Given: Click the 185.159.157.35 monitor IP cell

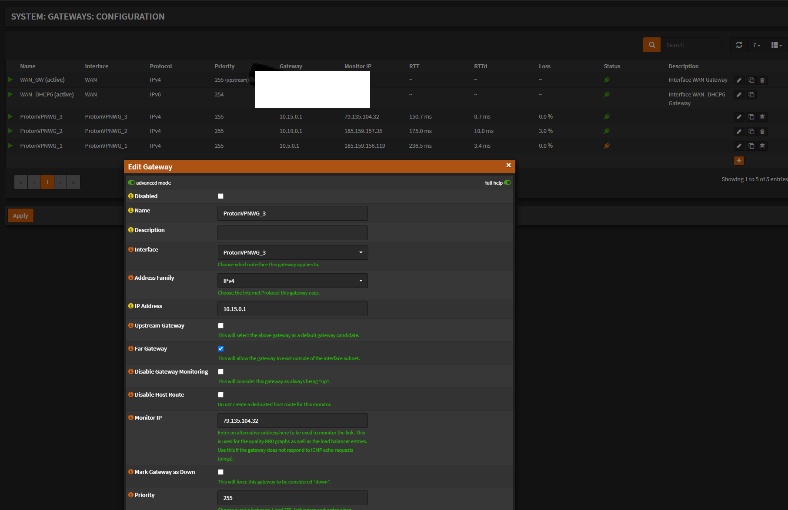Looking at the screenshot, I should click(x=363, y=131).
